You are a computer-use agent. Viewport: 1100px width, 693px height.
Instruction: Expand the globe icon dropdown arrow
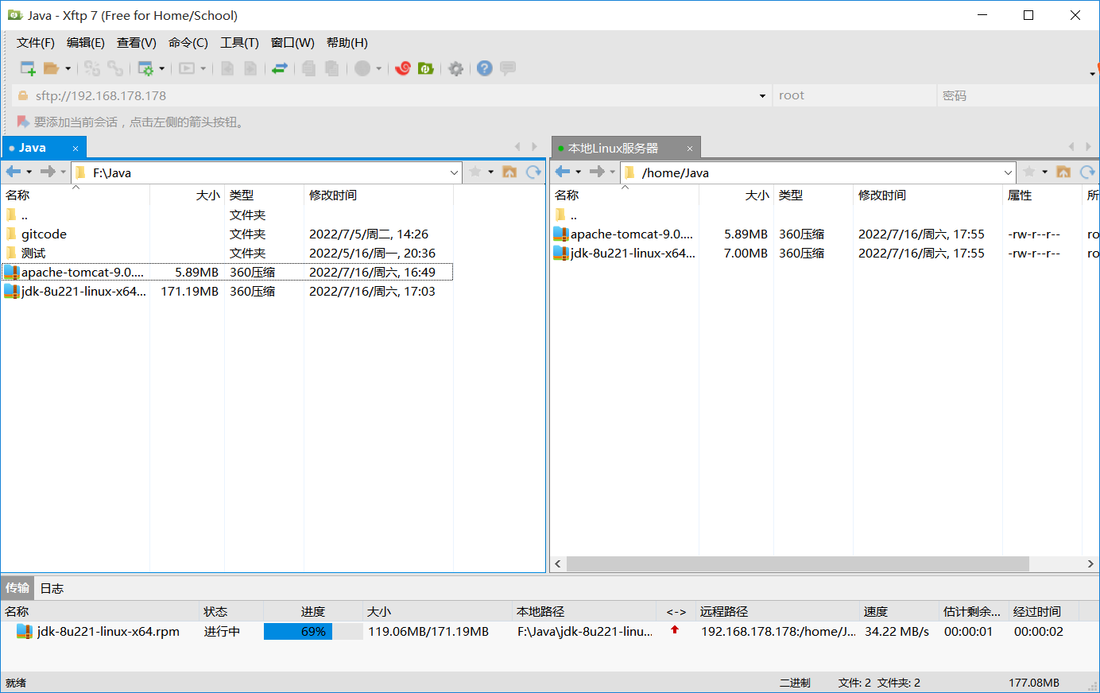(x=379, y=68)
